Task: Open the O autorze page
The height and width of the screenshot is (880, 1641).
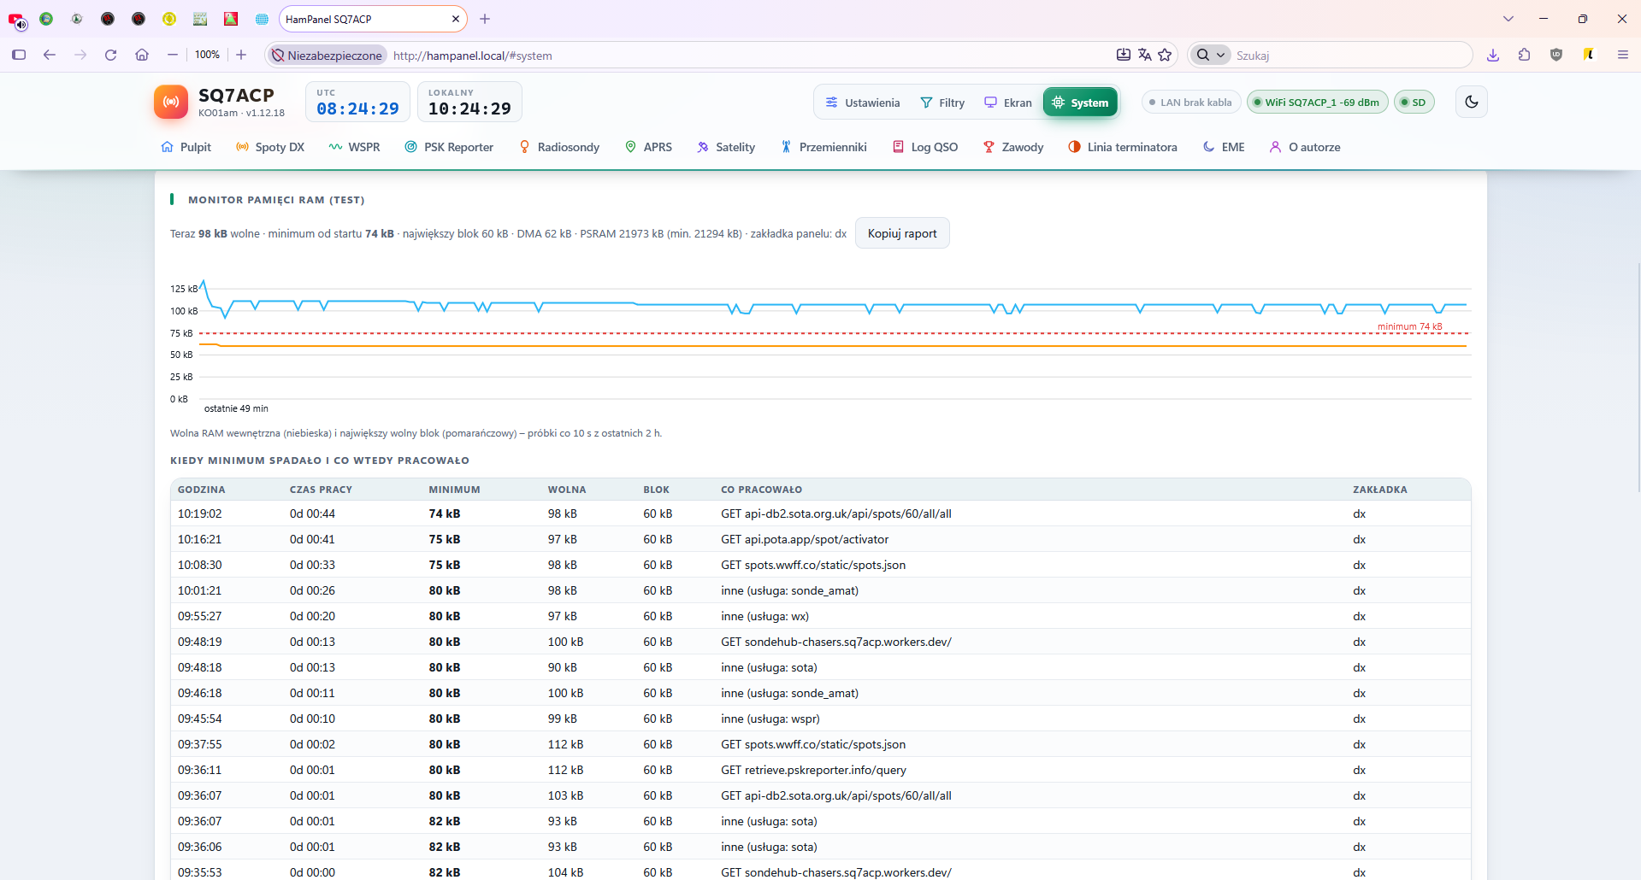Action: click(x=1305, y=147)
